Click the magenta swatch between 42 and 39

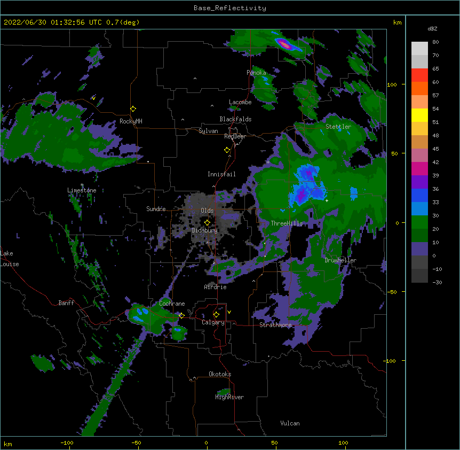tap(419, 168)
